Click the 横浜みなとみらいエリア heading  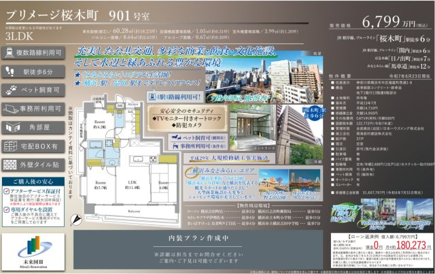[x=195, y=173]
